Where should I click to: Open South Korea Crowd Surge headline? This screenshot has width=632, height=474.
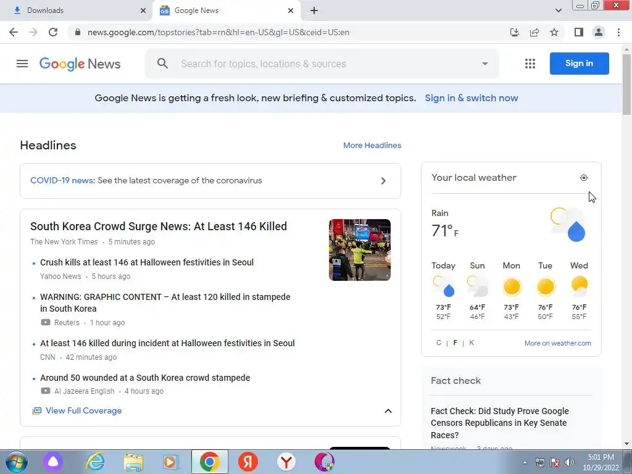point(159,227)
